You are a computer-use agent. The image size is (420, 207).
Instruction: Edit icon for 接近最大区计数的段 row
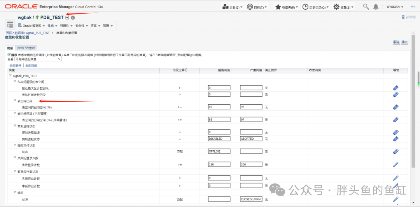pos(395,88)
